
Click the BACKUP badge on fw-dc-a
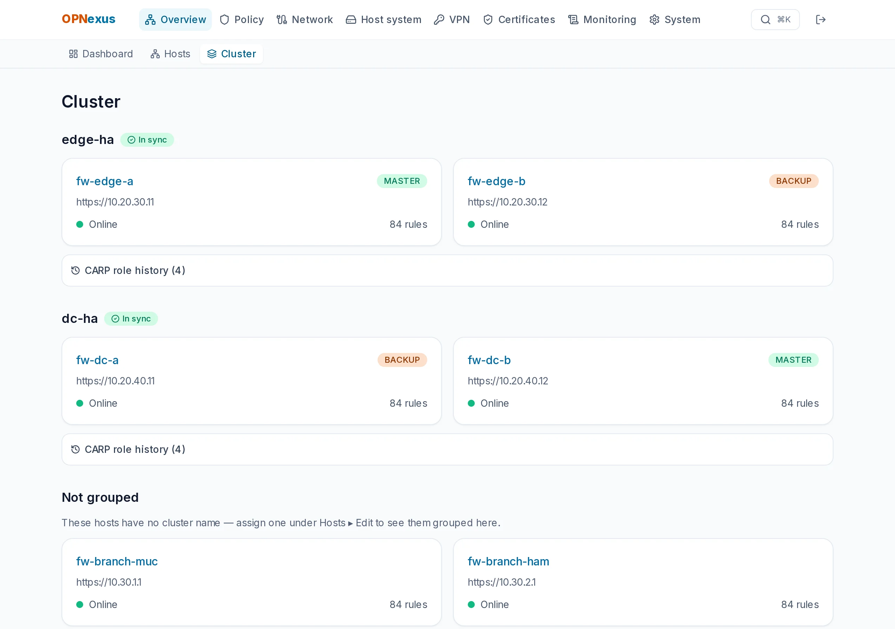(x=402, y=360)
